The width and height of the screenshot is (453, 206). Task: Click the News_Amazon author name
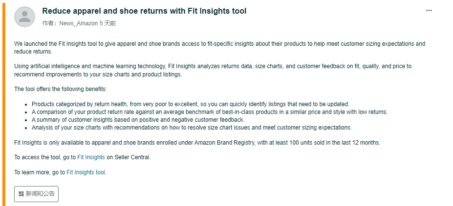pyautogui.click(x=79, y=23)
